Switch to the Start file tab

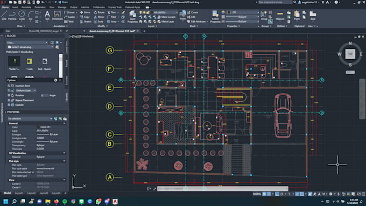8,31
